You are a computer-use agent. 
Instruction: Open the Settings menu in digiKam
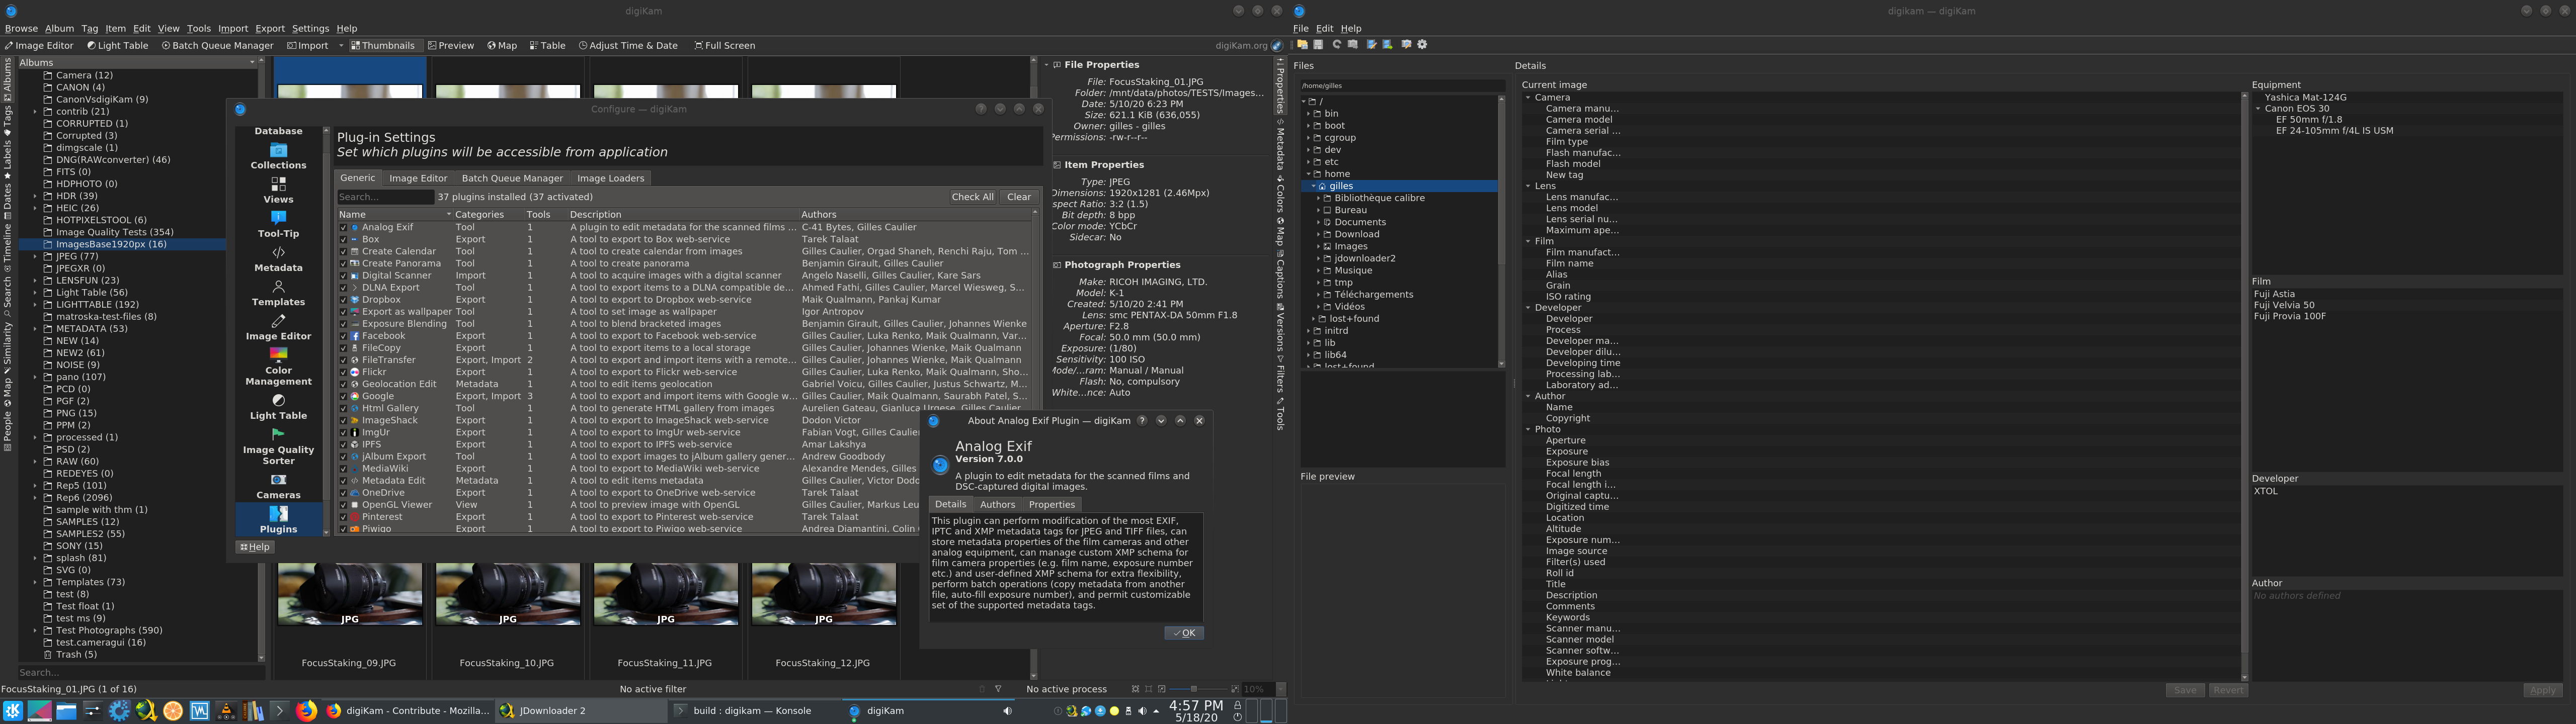tap(310, 28)
